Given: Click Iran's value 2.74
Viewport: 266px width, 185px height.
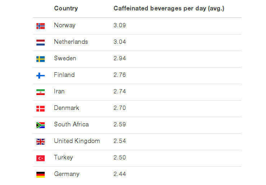Looking at the screenshot, I should tap(119, 92).
